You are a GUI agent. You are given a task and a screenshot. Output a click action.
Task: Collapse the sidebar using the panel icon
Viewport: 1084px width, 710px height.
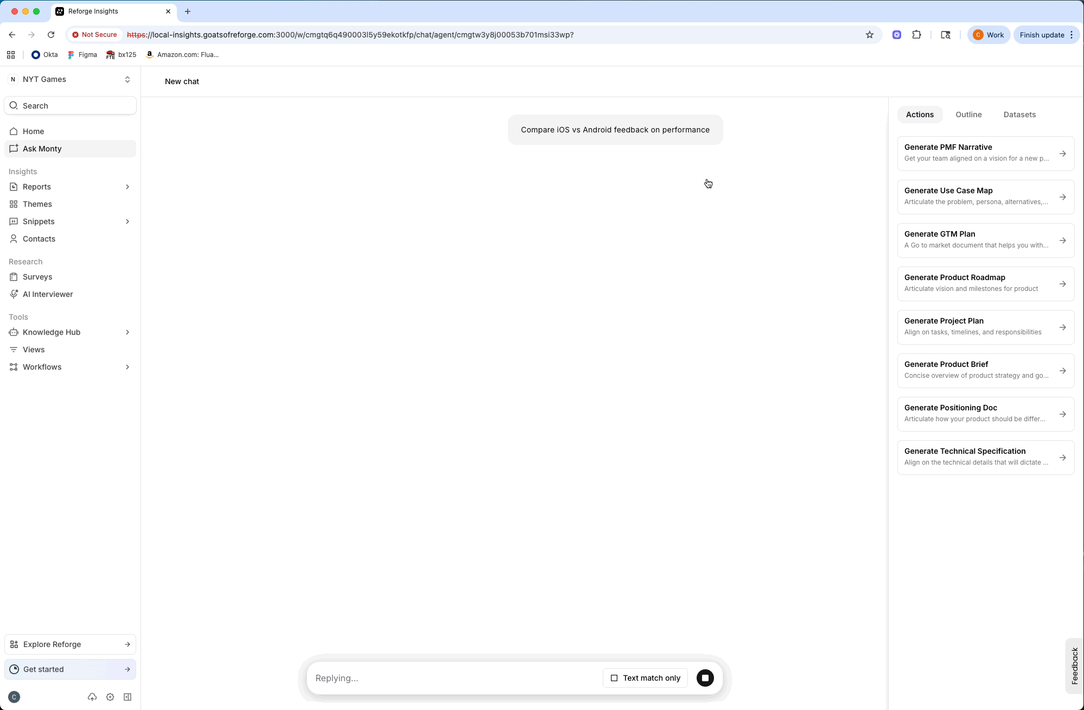pyautogui.click(x=127, y=697)
